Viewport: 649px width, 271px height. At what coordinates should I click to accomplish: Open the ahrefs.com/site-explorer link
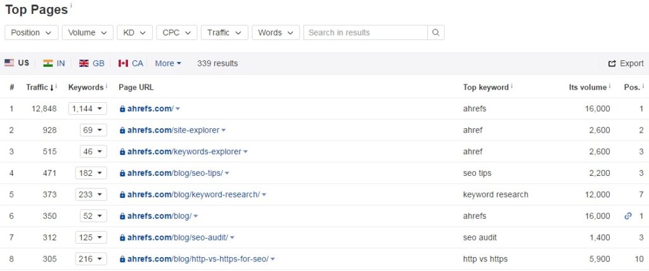point(173,130)
